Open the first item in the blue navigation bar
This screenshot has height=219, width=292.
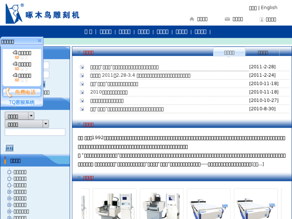88,32
